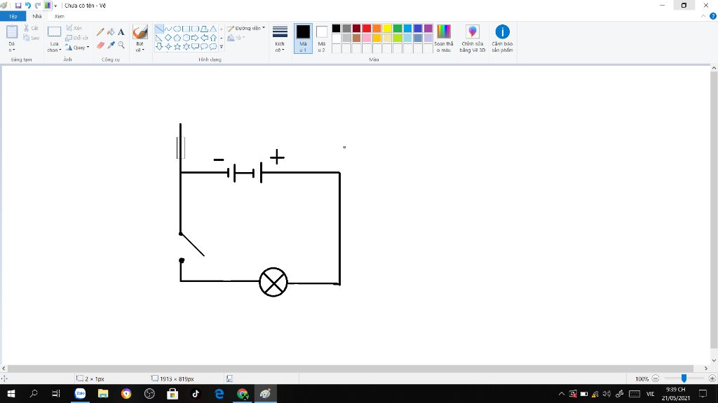Collapse the ribbon chevron
718x403 pixels.
703,16
